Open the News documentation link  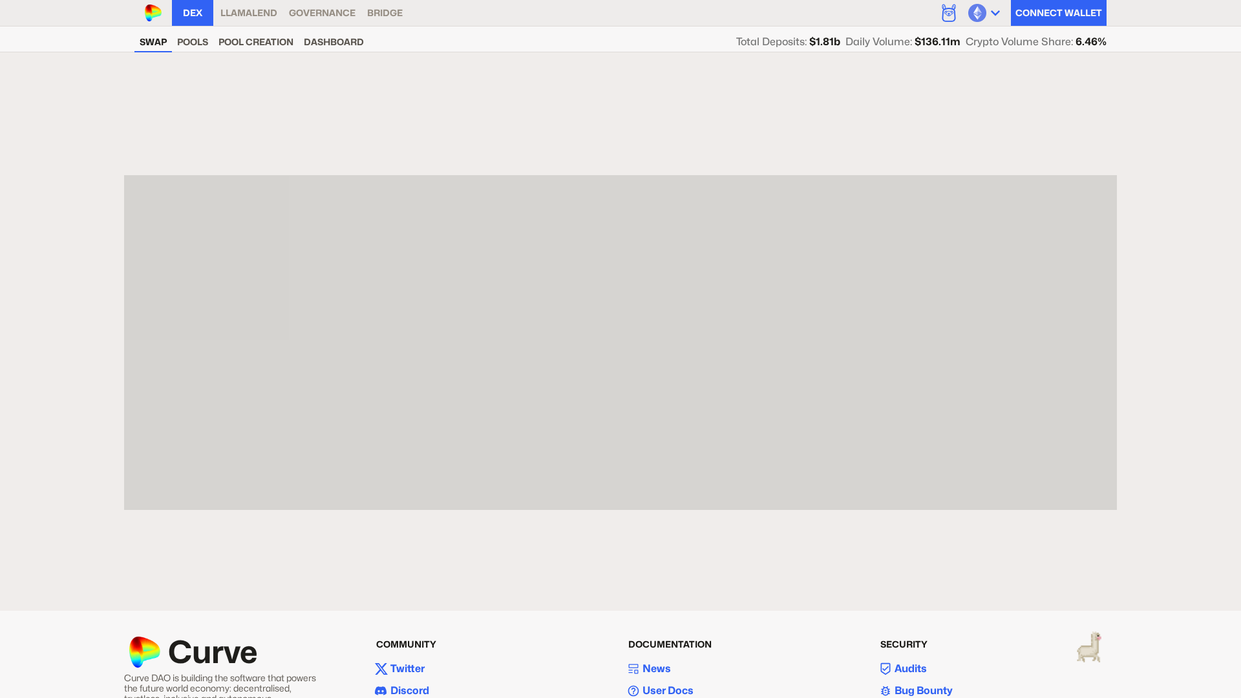[x=656, y=669]
